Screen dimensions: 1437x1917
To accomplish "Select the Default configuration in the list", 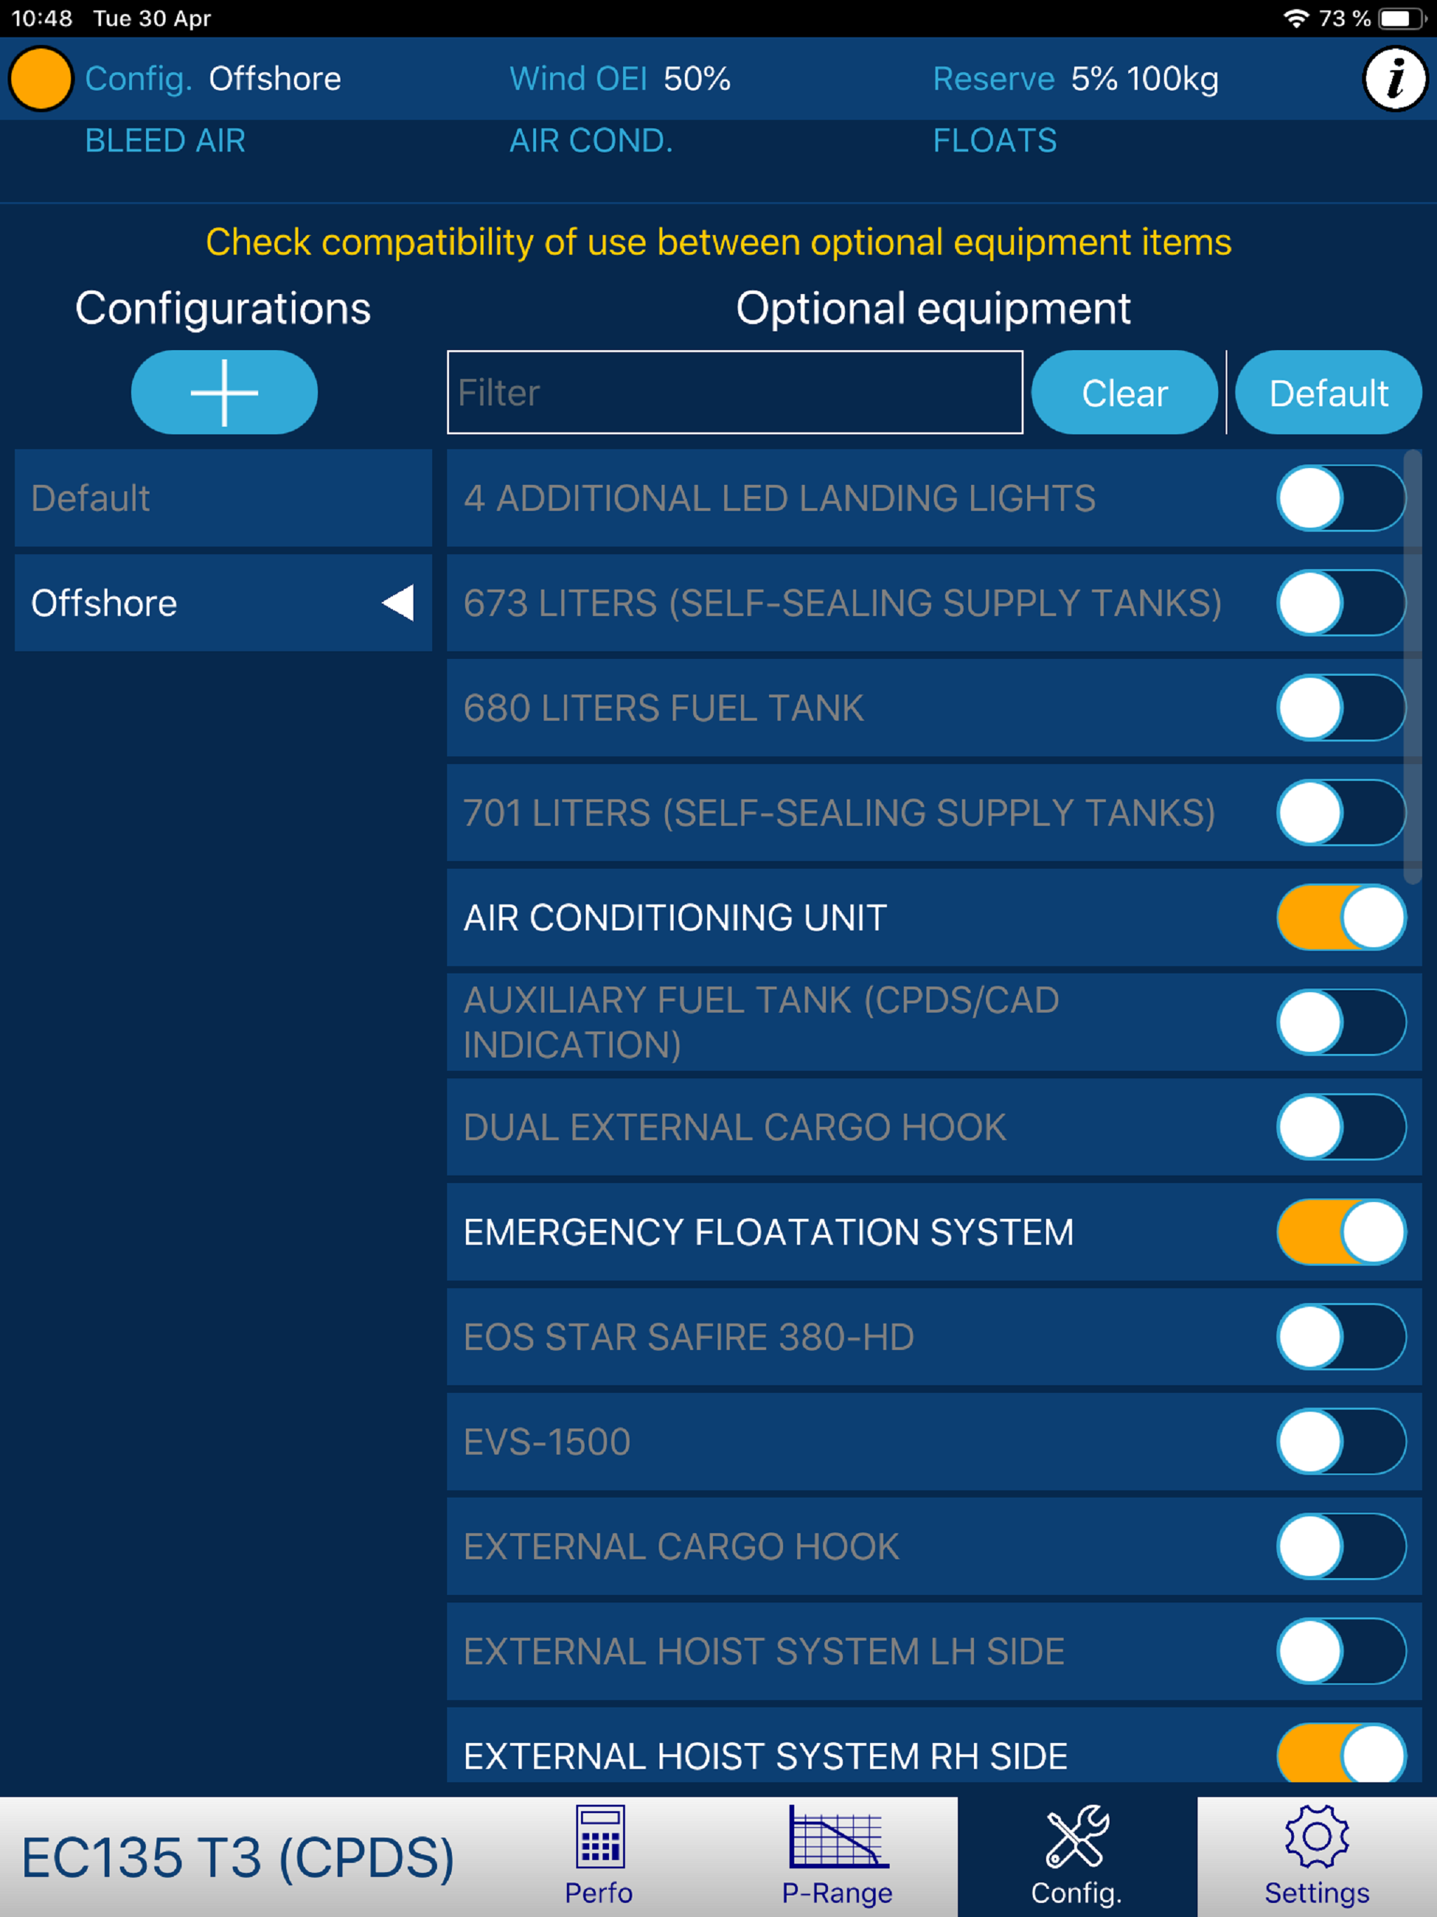I will (222, 498).
